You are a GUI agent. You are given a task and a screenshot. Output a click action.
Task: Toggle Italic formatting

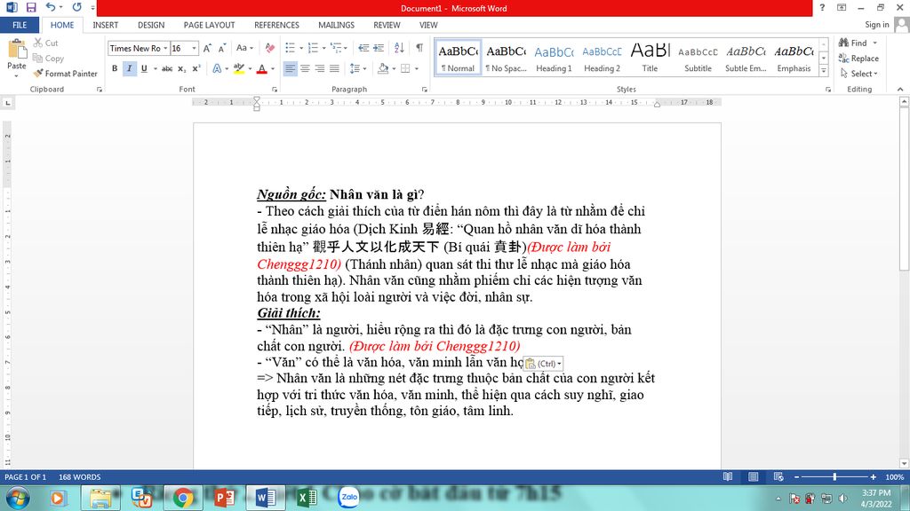click(x=130, y=68)
